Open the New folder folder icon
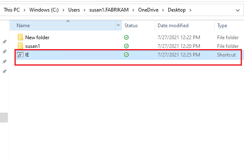 coord(20,38)
